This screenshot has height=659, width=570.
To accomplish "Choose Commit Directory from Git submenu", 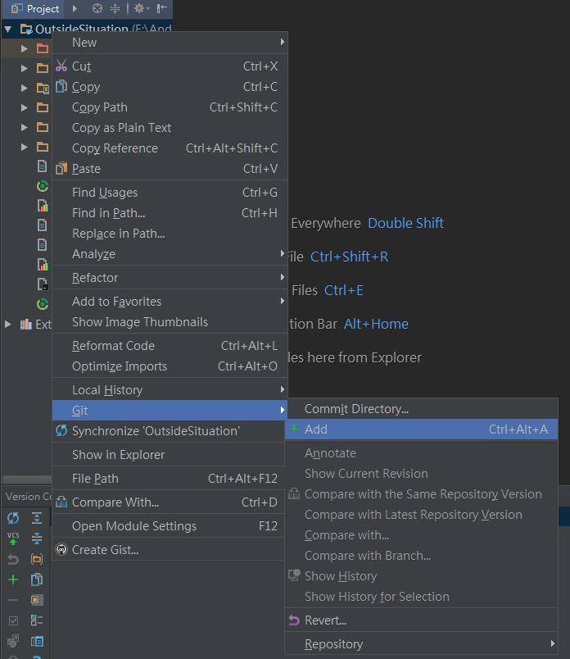I will point(356,409).
